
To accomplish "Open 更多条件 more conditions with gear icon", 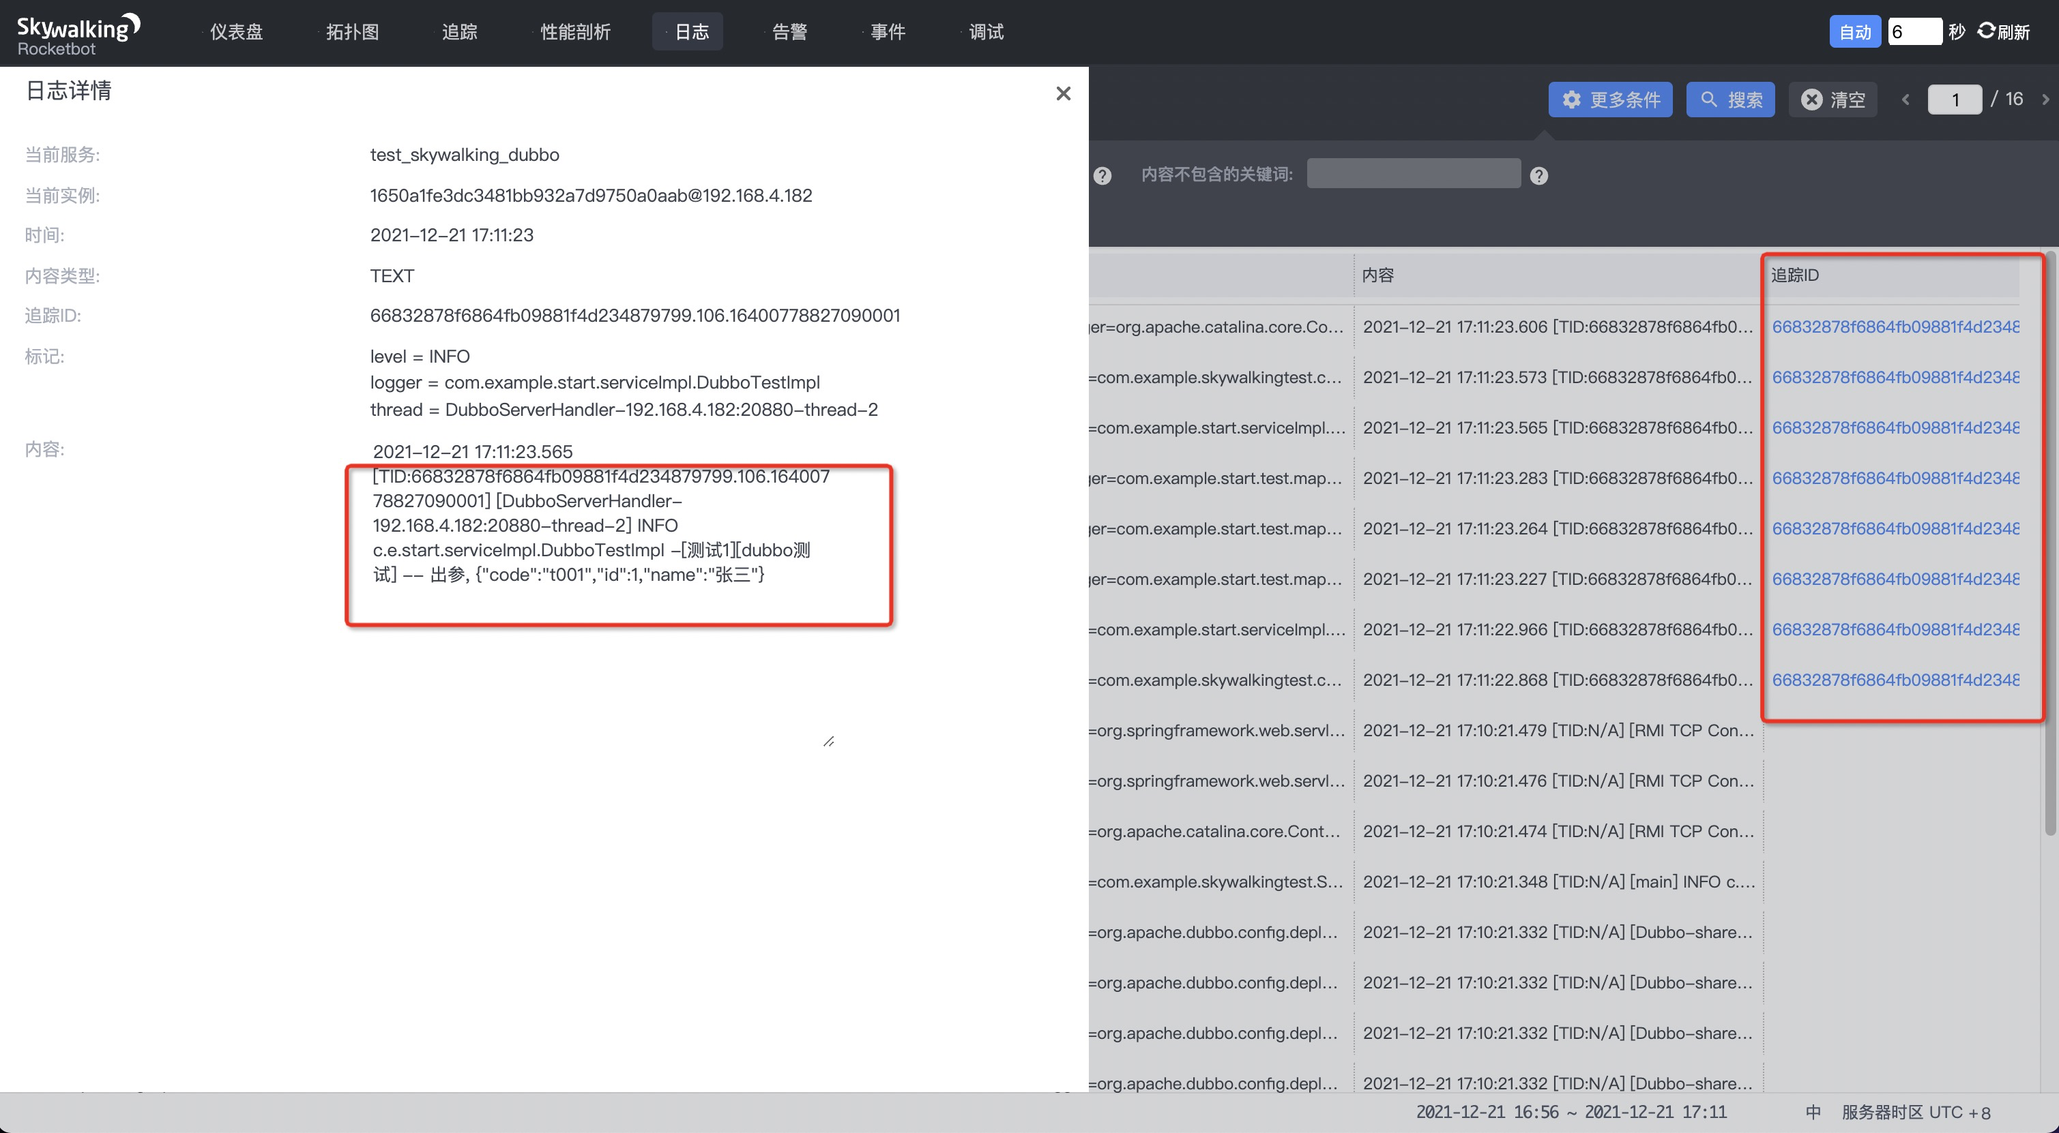I will (x=1610, y=100).
